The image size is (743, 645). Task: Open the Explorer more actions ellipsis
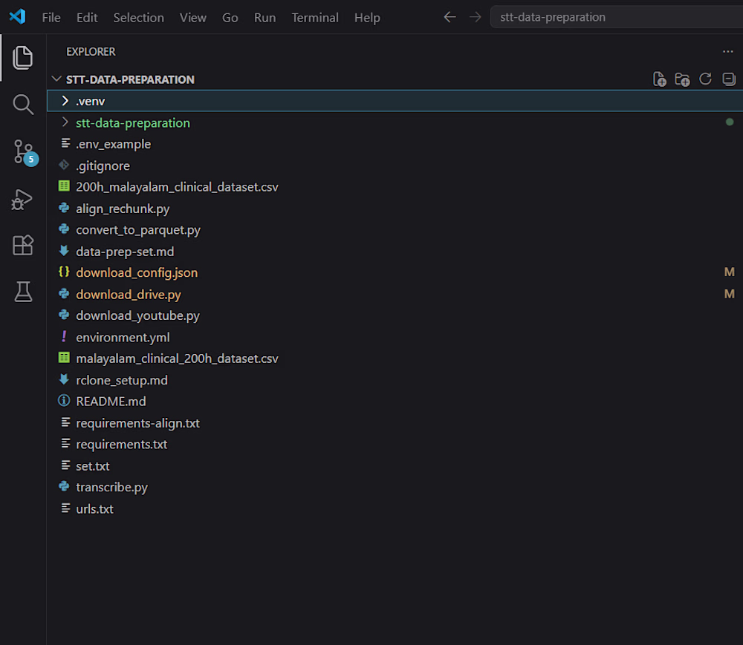coord(728,51)
